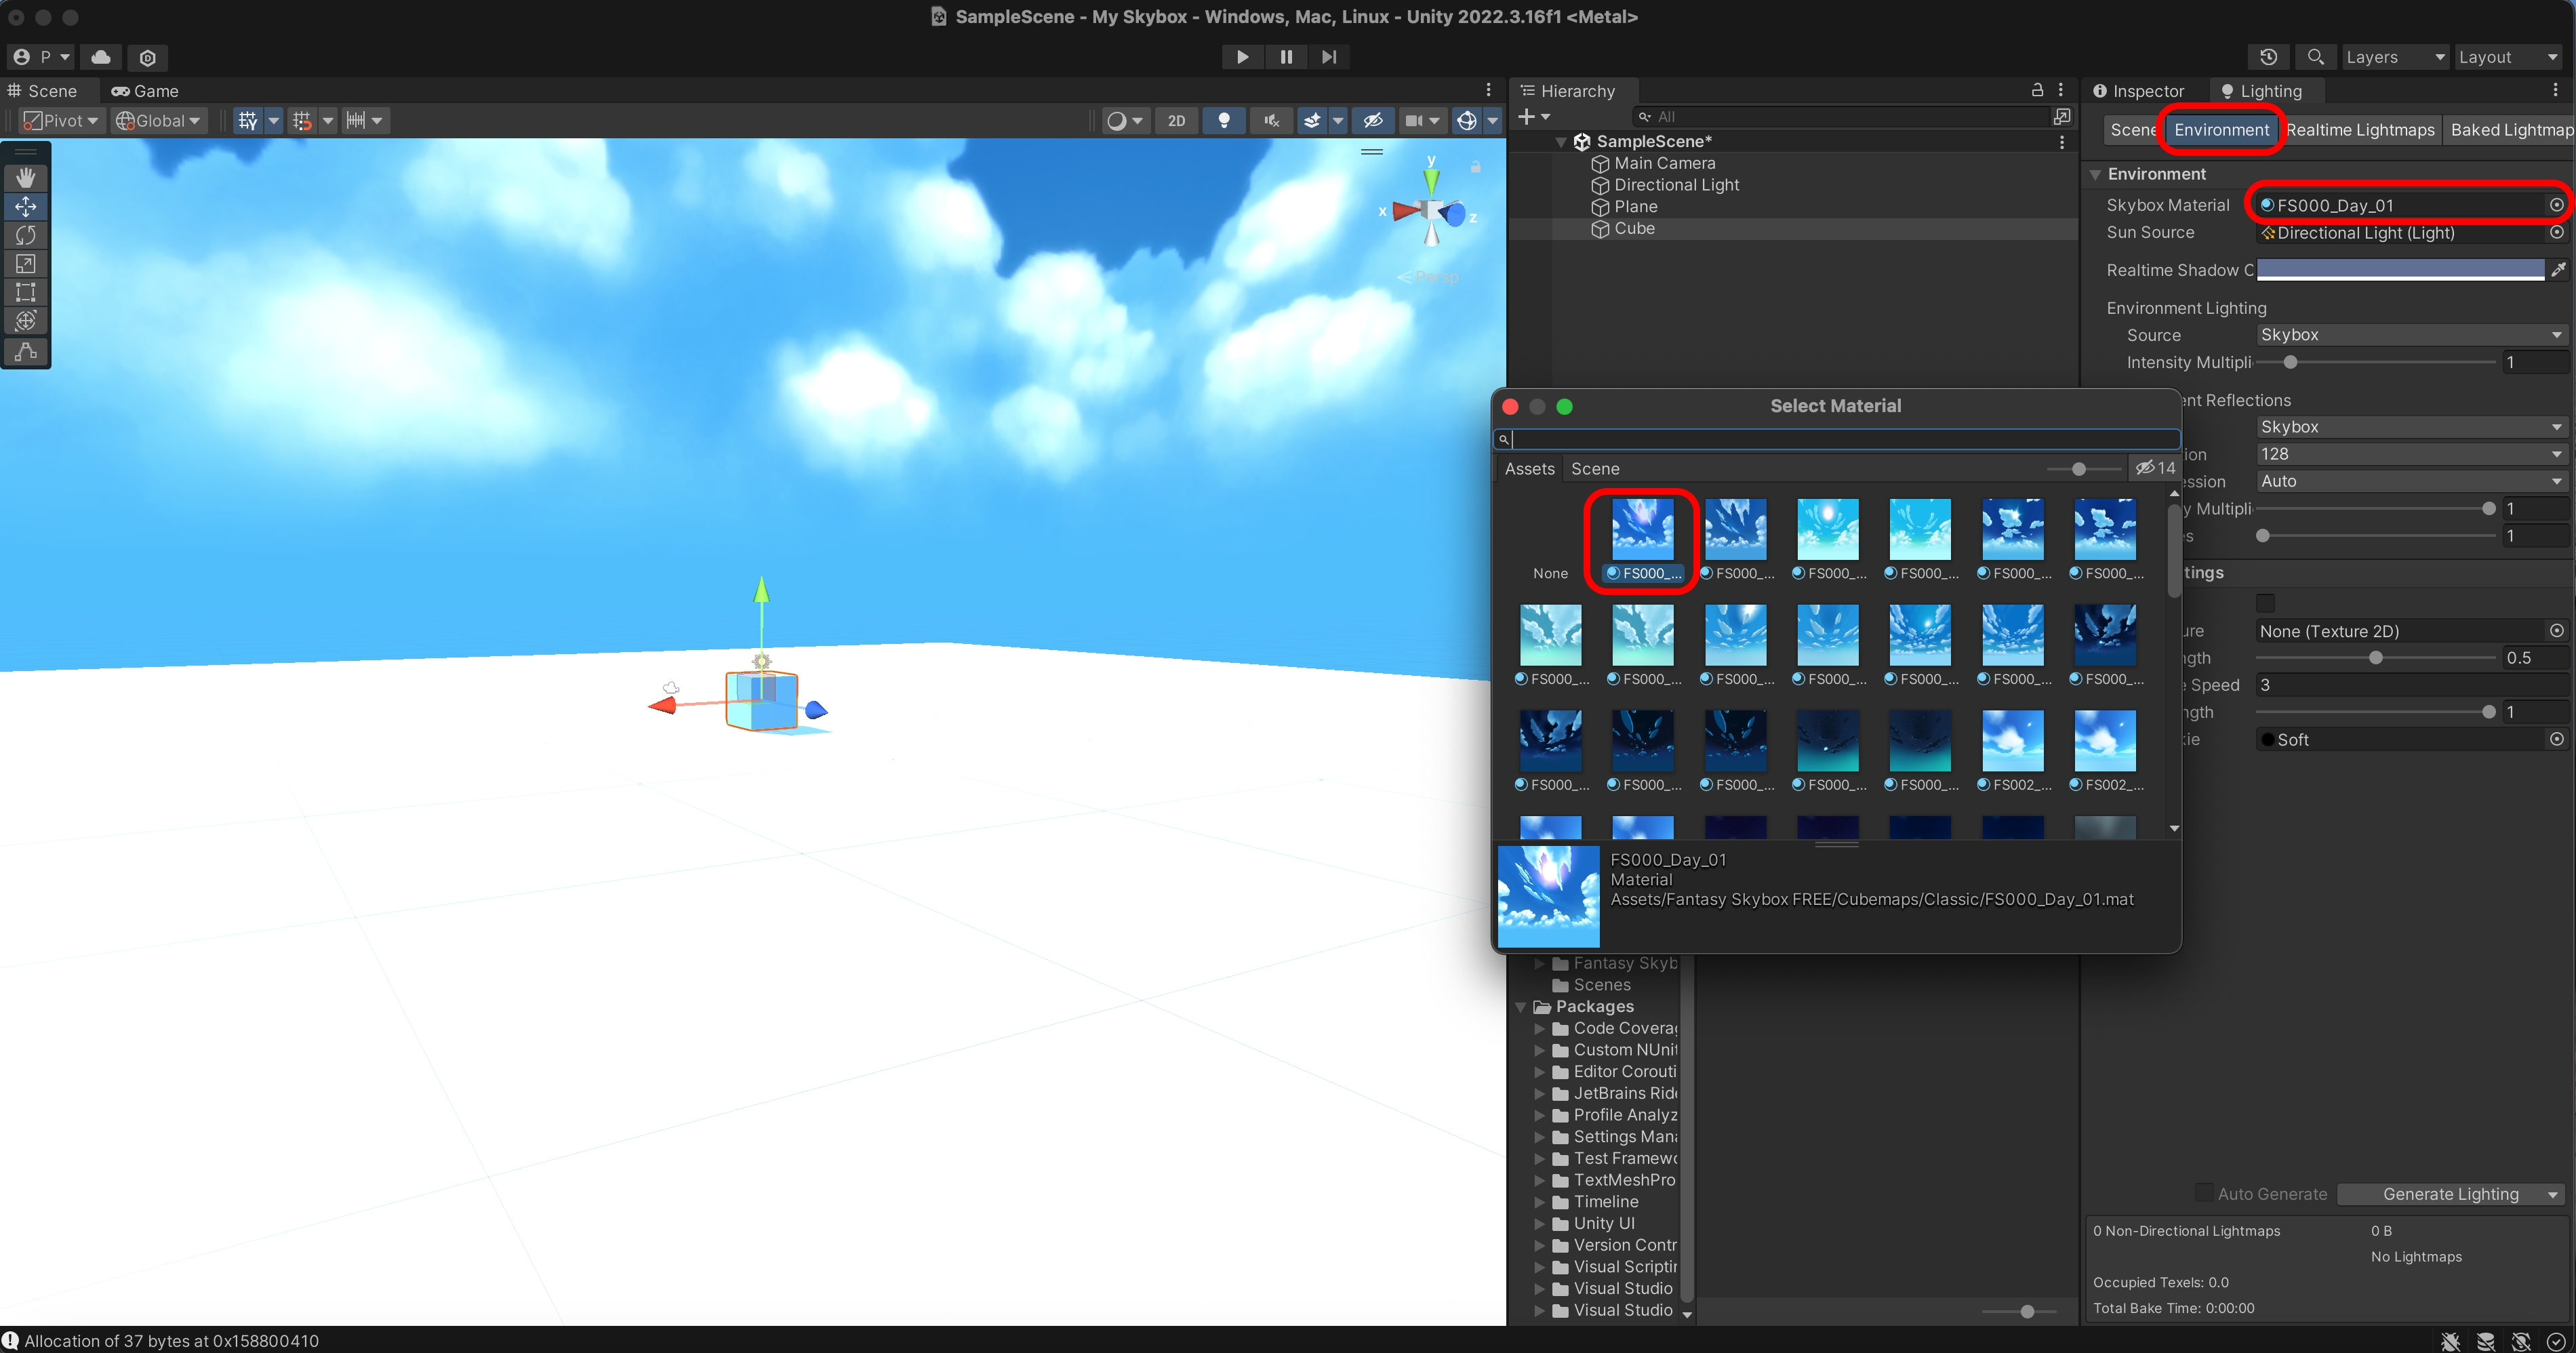The width and height of the screenshot is (2576, 1353).
Task: Switch to the Game tab
Action: 145,91
